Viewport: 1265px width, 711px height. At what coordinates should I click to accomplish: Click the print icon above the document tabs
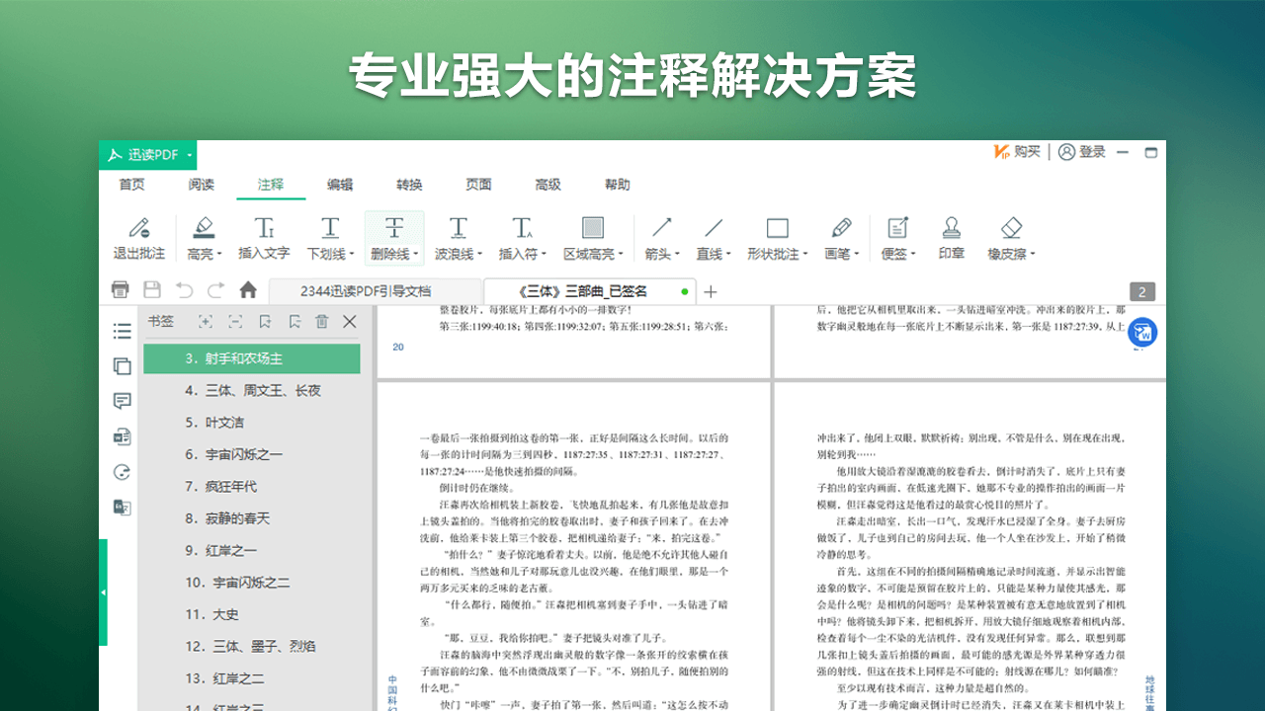click(120, 289)
